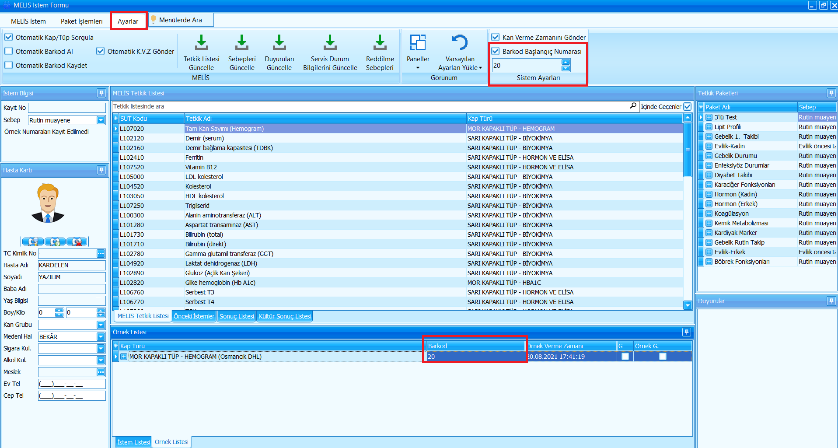Pin the Hasta Kartı panel
The width and height of the screenshot is (838, 448).
point(101,170)
